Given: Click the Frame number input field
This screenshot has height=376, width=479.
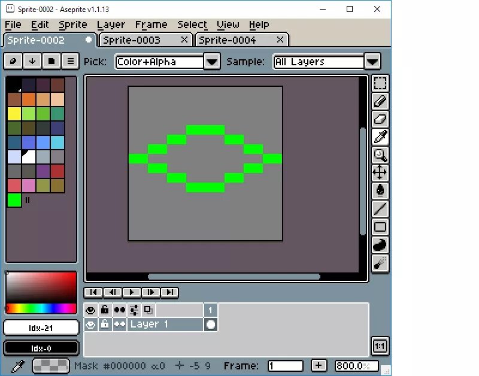Looking at the screenshot, I should (286, 366).
